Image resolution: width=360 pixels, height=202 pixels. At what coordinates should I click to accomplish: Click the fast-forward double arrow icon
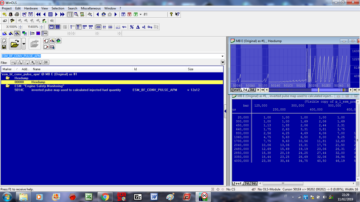click(x=63, y=14)
